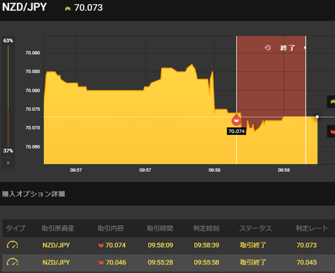
Task: Click NZD/JPY in the 09:55:28 trade row
Action: click(56, 263)
